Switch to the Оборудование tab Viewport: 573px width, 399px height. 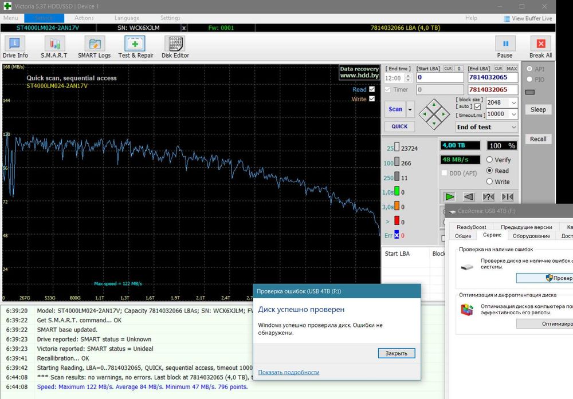pos(531,236)
